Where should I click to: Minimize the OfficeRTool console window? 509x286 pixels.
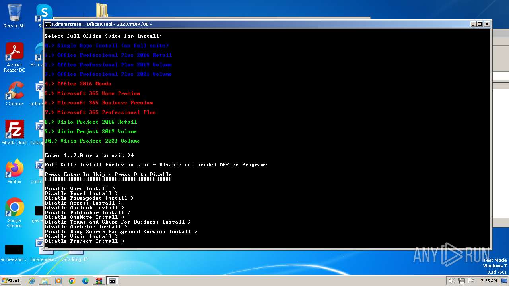[x=473, y=24]
